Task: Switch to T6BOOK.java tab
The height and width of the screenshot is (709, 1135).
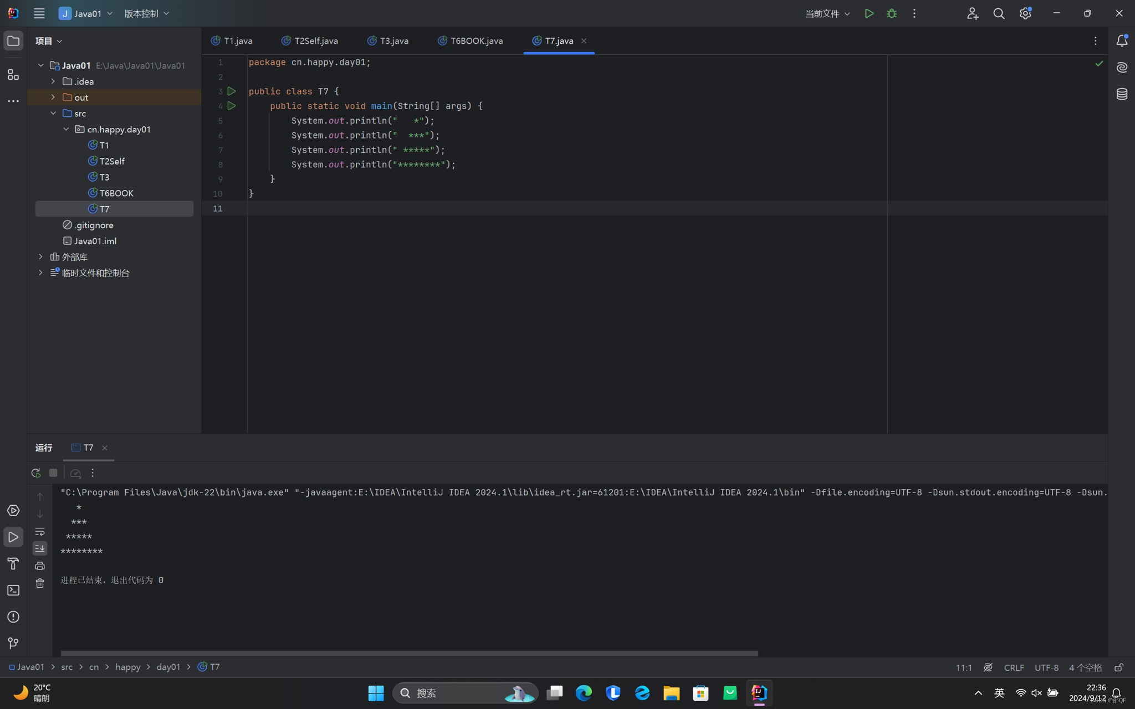Action: [x=471, y=40]
